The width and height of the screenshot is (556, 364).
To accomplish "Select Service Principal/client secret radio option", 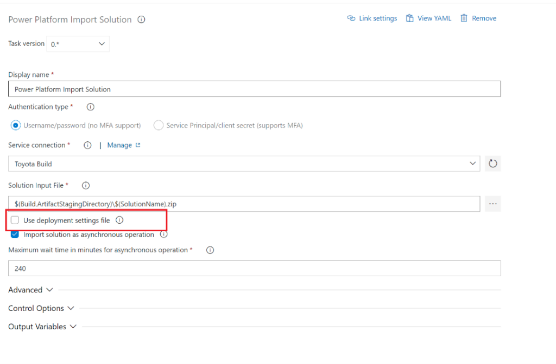I will (x=159, y=126).
